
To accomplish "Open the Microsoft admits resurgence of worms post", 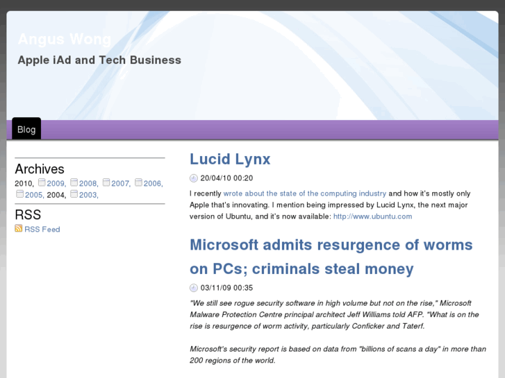I will (x=331, y=257).
